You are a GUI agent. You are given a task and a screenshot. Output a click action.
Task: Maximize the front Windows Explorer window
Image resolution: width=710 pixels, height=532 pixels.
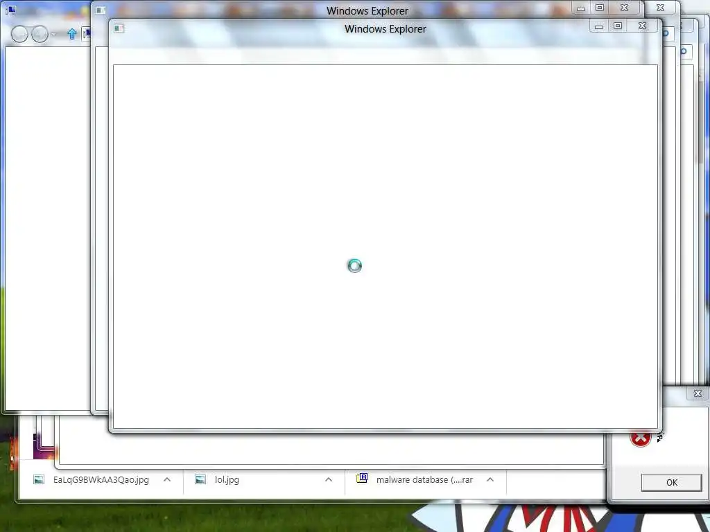point(618,26)
